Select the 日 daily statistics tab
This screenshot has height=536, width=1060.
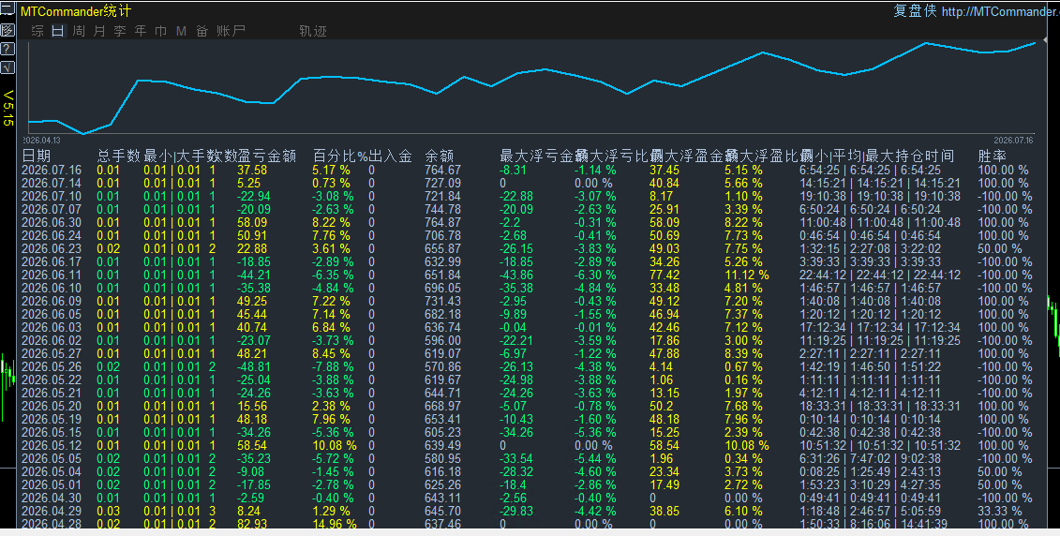(58, 31)
